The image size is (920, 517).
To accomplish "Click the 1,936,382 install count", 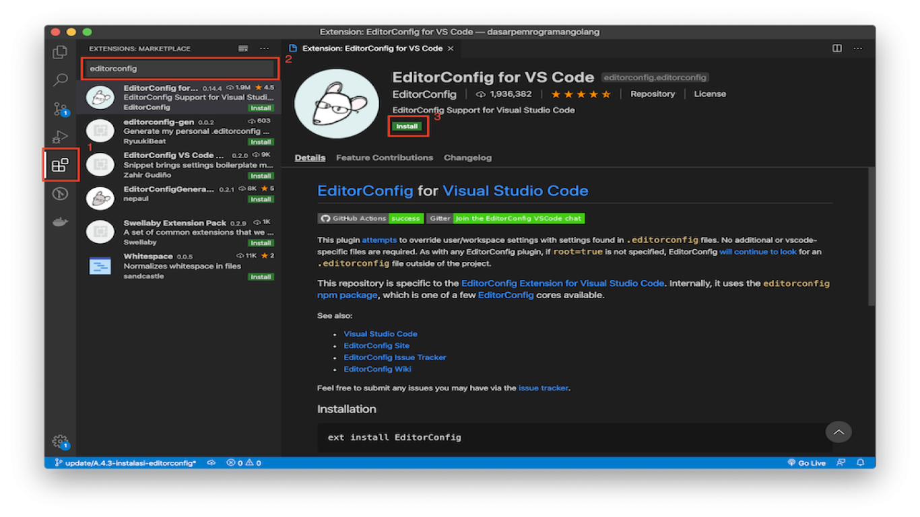I will [x=504, y=94].
